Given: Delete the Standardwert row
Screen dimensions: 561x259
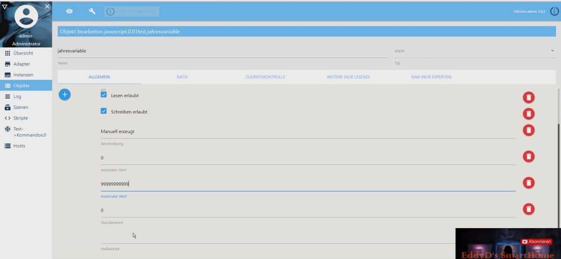Looking at the screenshot, I should tap(529, 209).
